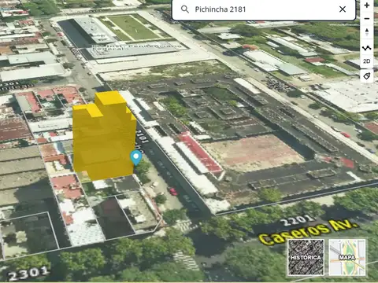Open the terrain profile zigzag tool
The height and width of the screenshot is (283, 378).
coord(367,48)
